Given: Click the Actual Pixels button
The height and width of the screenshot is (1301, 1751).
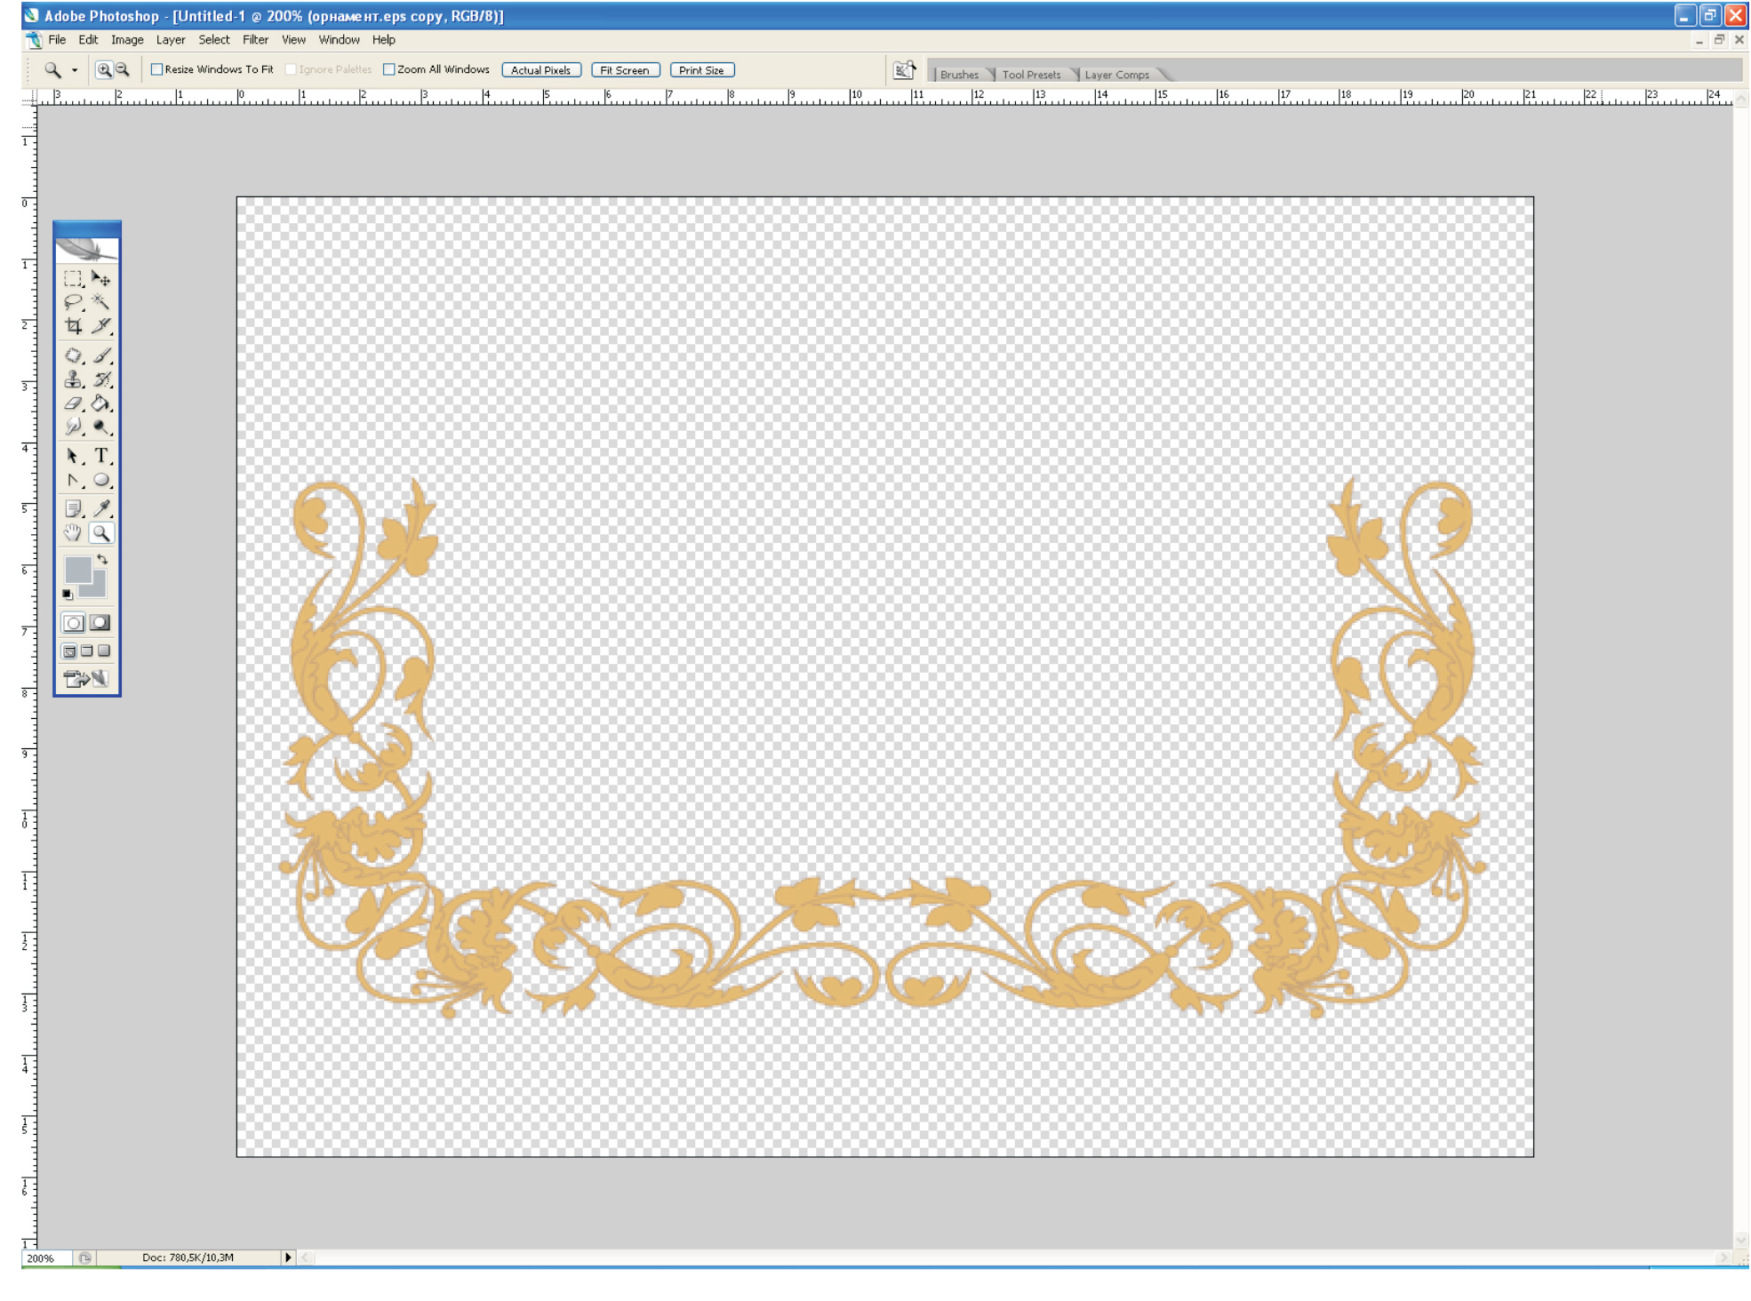Looking at the screenshot, I should (x=540, y=70).
